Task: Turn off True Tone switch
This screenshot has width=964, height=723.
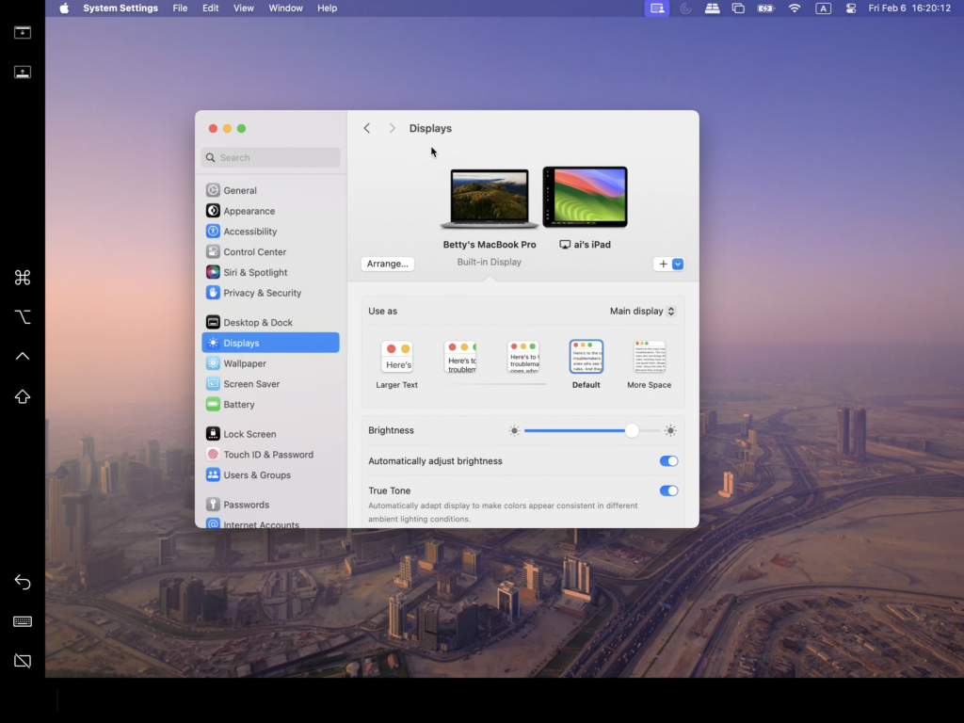Action: (x=668, y=490)
